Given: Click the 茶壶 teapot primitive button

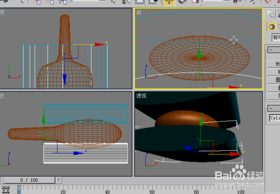Looking at the screenshot, I should pyautogui.click(x=273, y=96).
